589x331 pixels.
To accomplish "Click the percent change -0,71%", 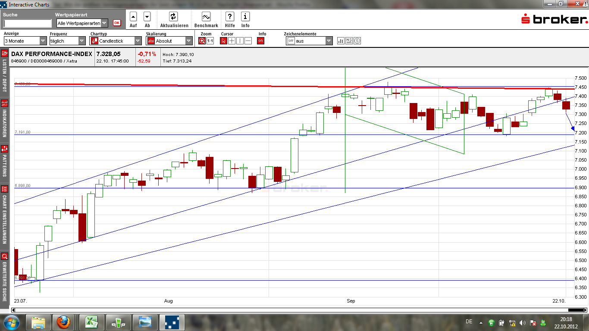I will pos(147,54).
